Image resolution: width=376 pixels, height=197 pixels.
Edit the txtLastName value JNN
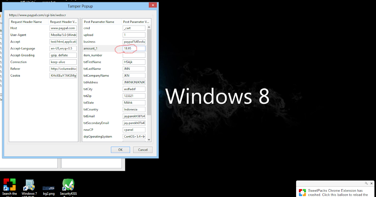pyautogui.click(x=134, y=69)
